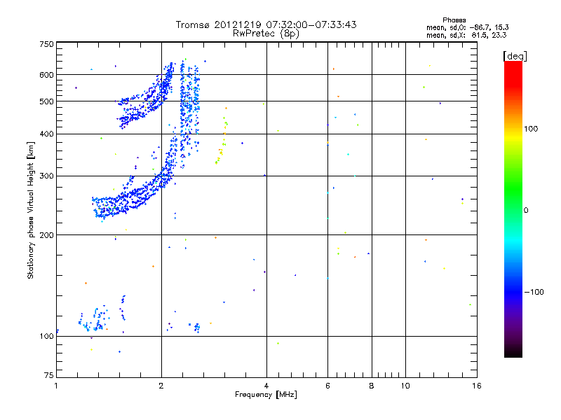Click the y-axis tick label '400'

[x=46, y=134]
